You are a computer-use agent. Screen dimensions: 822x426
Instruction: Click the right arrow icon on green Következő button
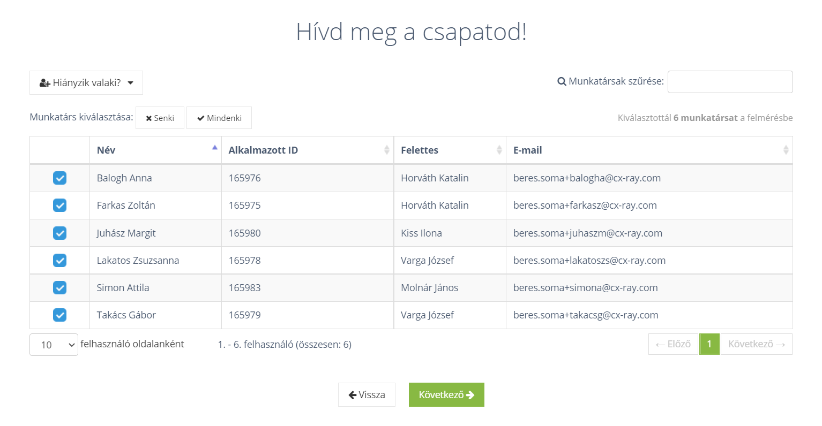pos(470,395)
